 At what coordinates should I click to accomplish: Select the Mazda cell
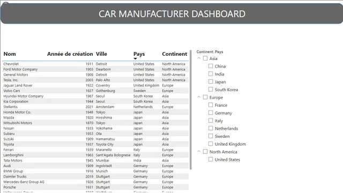point(9,117)
